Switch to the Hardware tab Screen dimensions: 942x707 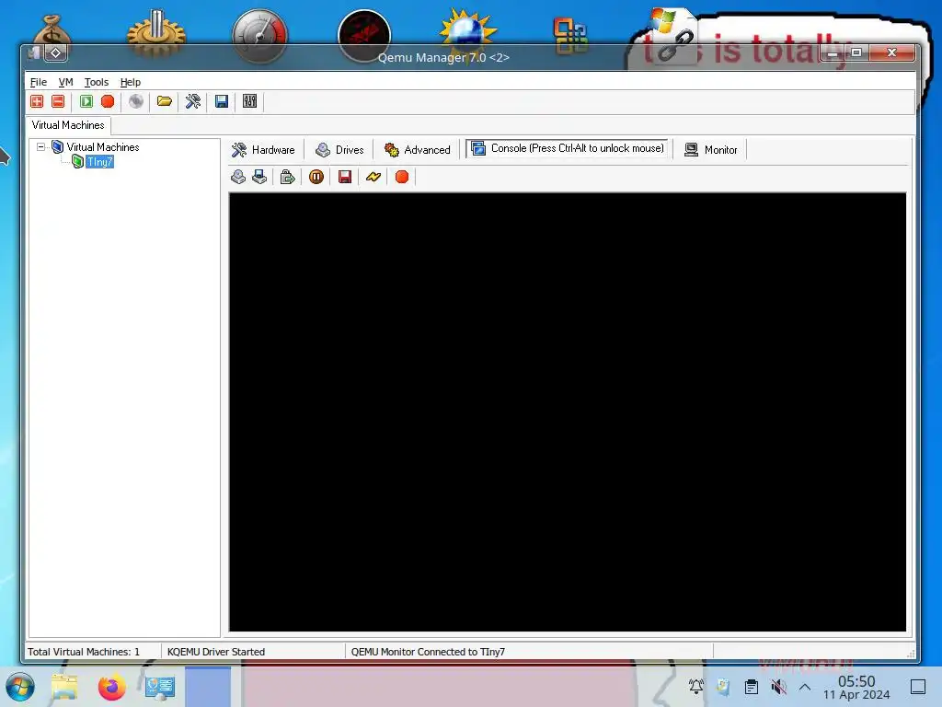pyautogui.click(x=263, y=150)
